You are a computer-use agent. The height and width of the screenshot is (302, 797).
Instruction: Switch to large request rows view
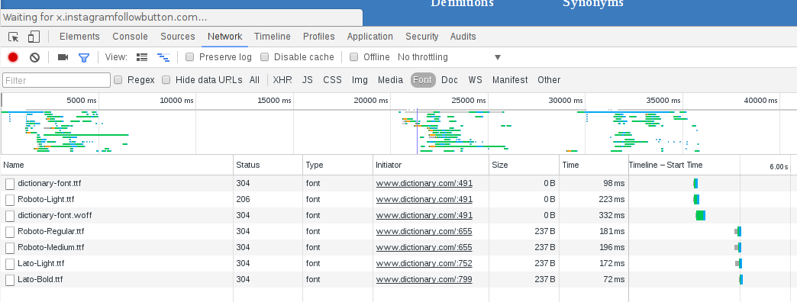tap(142, 57)
